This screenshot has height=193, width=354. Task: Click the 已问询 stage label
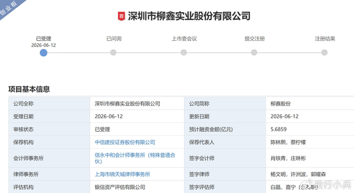114,38
